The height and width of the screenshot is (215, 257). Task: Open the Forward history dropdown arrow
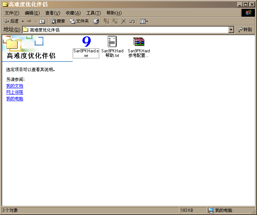[36, 21]
